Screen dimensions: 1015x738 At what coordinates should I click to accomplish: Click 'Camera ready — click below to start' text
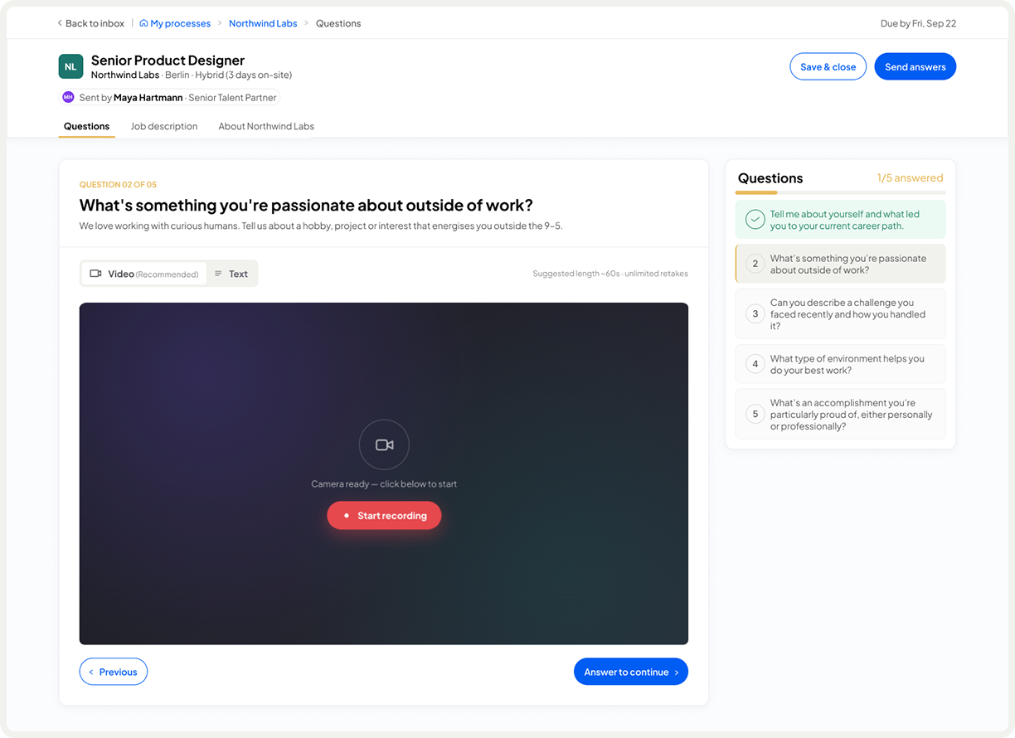384,483
